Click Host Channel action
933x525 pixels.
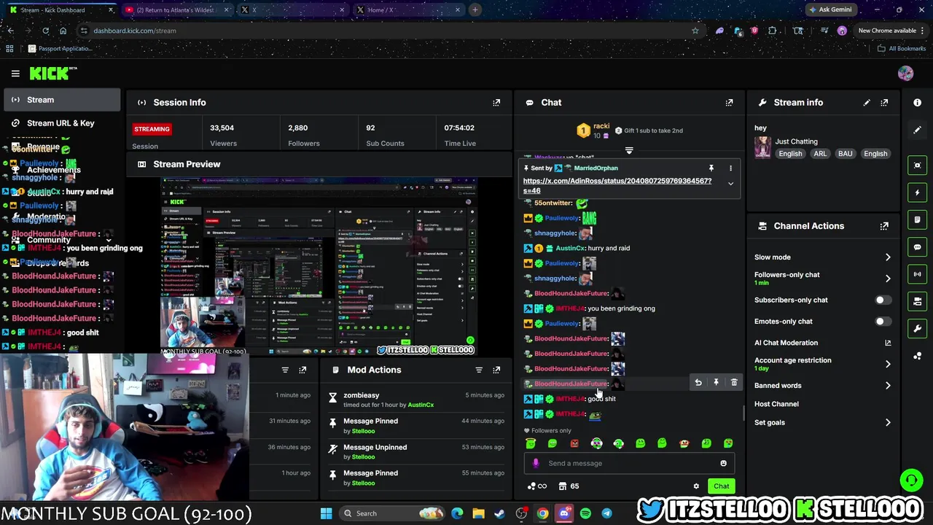point(776,404)
